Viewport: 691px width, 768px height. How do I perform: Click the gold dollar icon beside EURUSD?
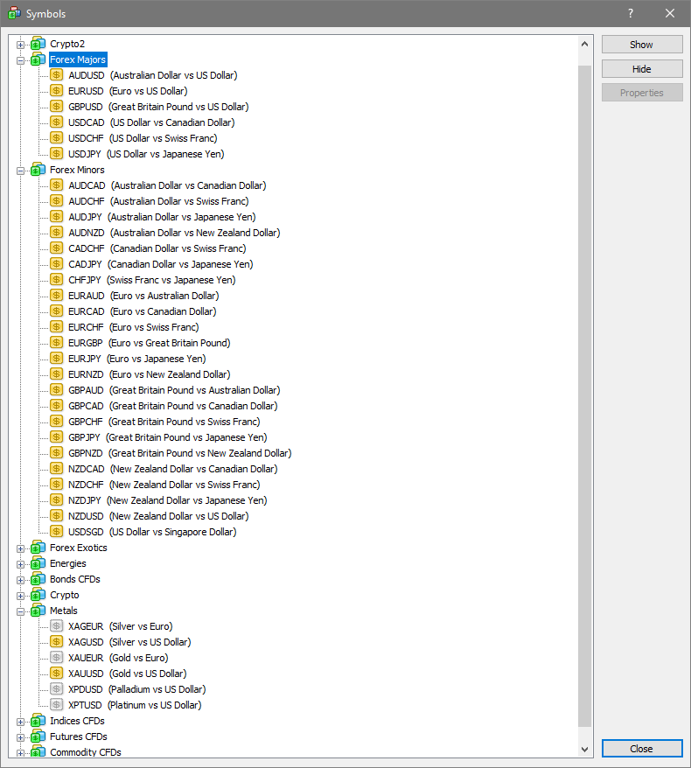(57, 91)
